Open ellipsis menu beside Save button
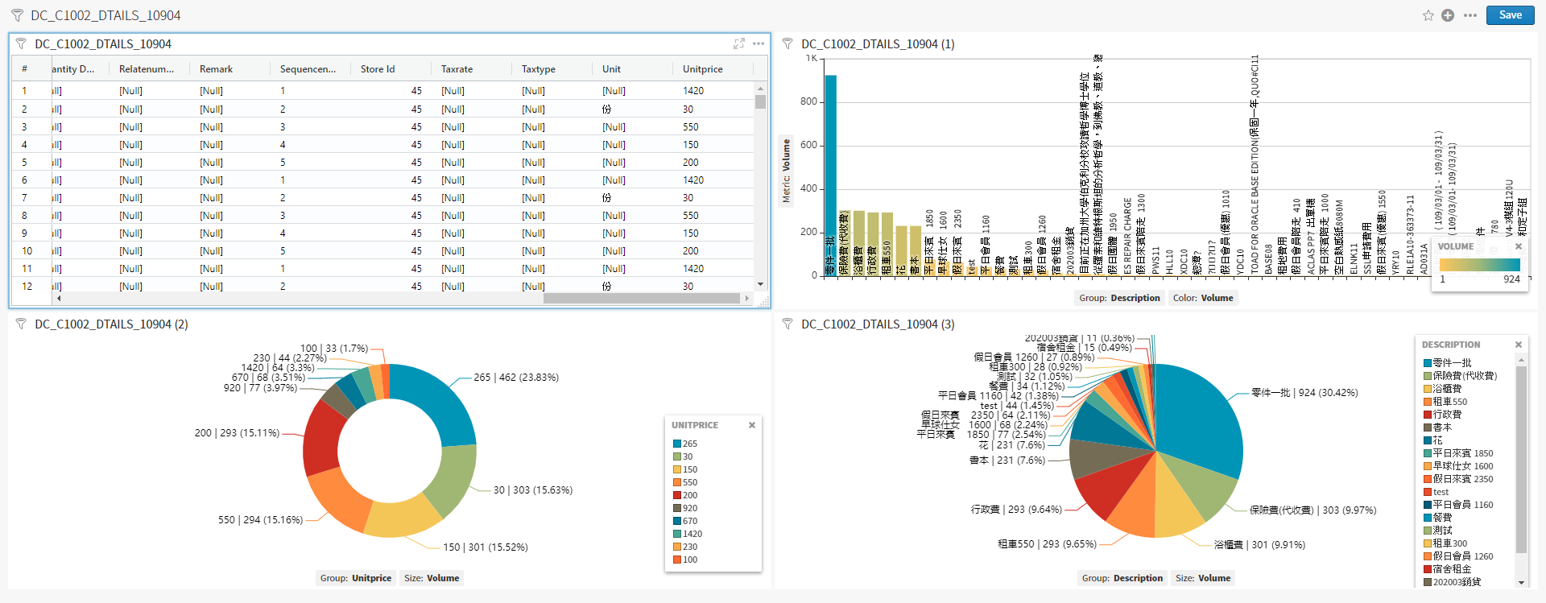 click(1470, 15)
